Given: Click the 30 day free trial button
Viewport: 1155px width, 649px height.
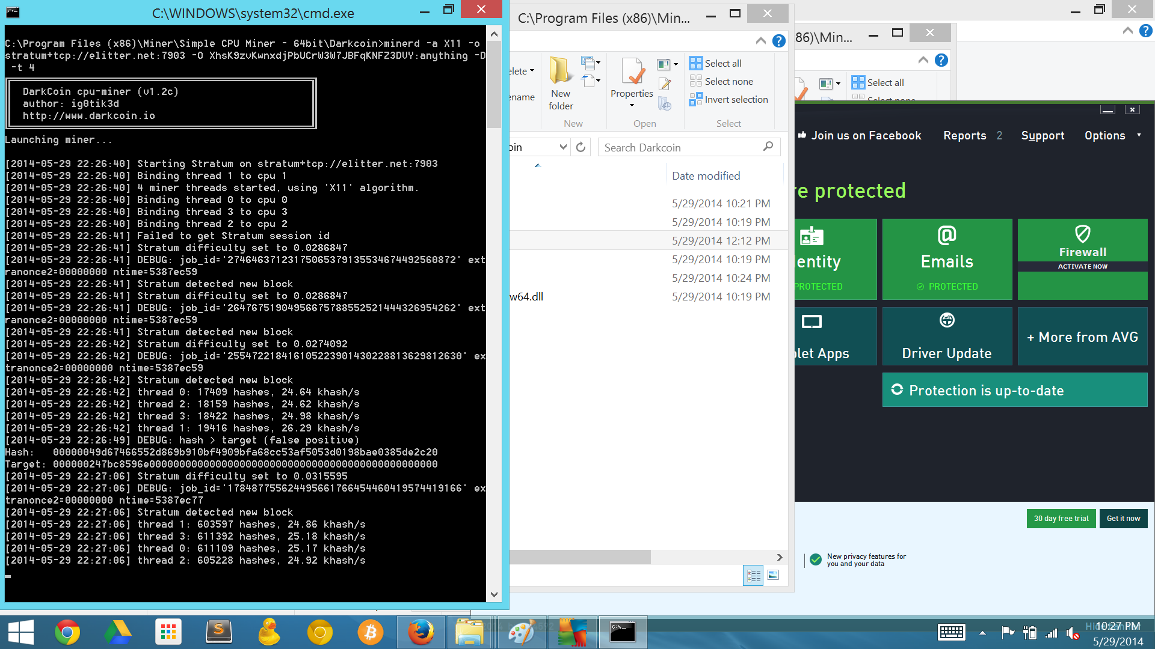Looking at the screenshot, I should coord(1061,518).
